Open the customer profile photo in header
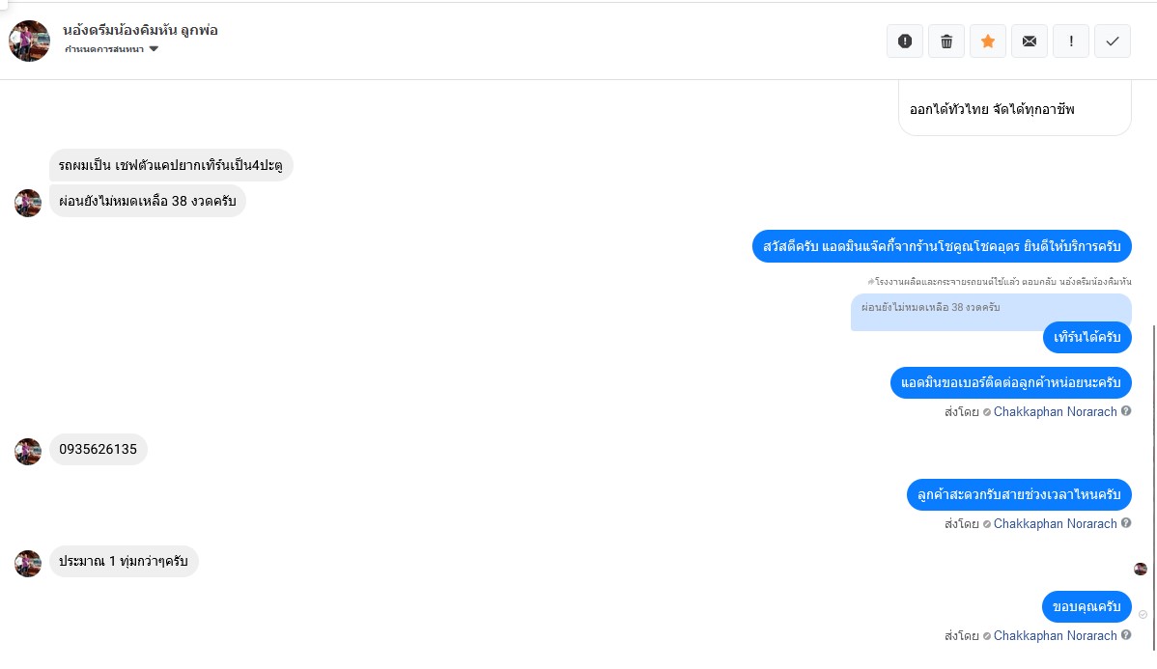This screenshot has width=1157, height=669. (29, 41)
